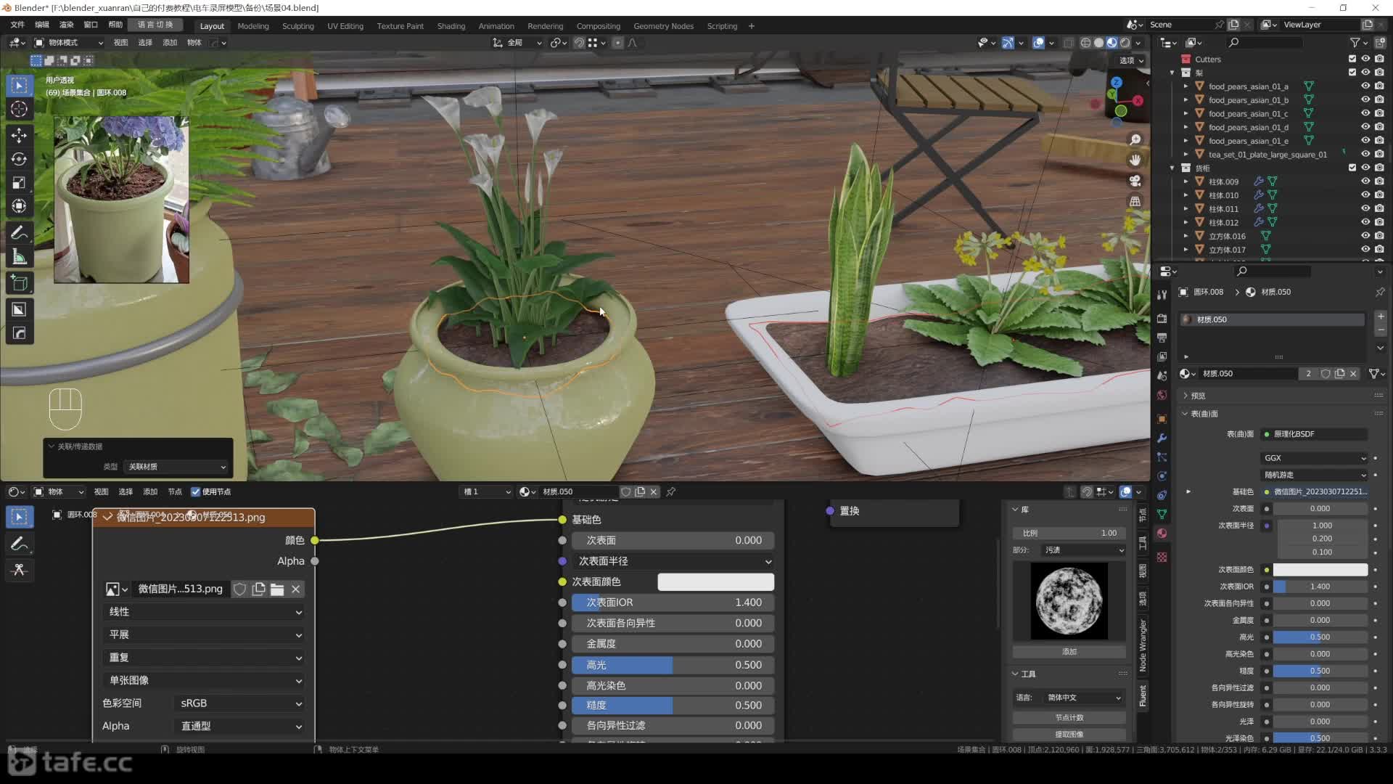This screenshot has width=1393, height=784.
Task: Switch to rendered viewport shading
Action: click(x=1125, y=43)
